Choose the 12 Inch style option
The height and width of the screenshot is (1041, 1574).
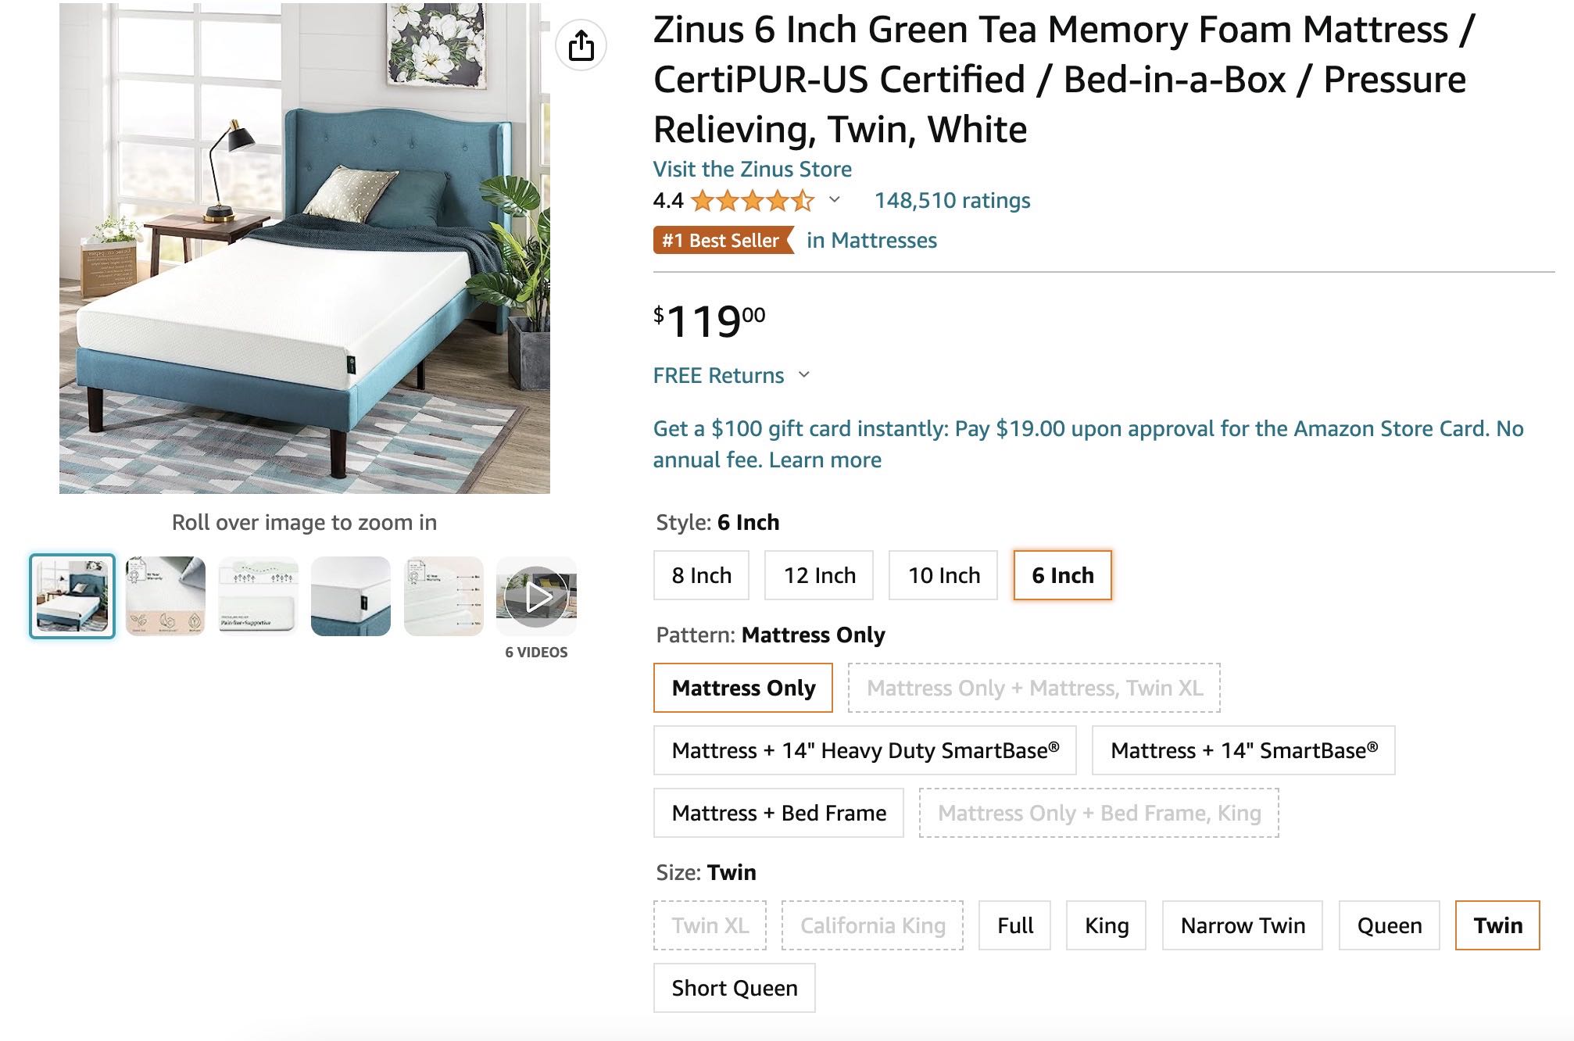(819, 576)
